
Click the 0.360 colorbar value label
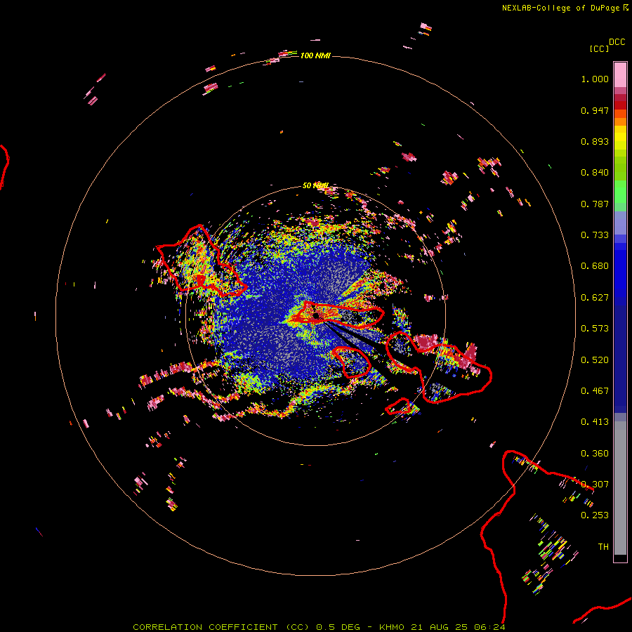click(x=595, y=454)
